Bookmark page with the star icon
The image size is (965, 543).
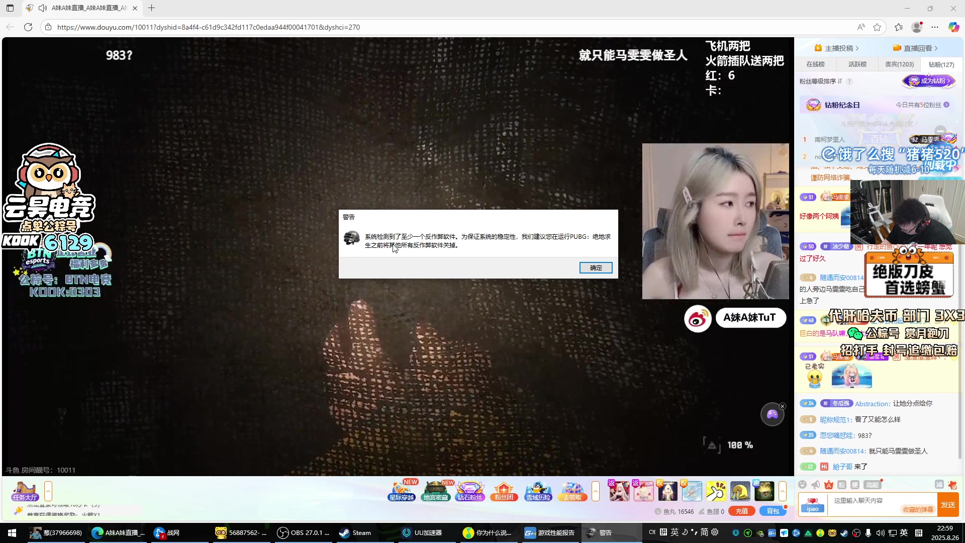[x=877, y=27]
